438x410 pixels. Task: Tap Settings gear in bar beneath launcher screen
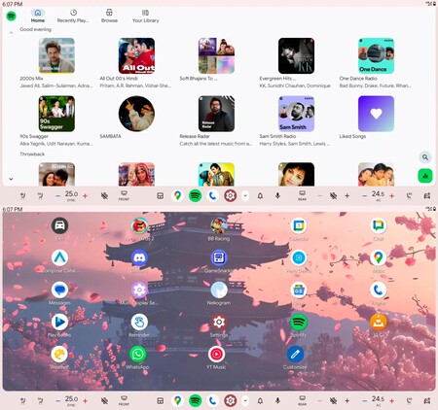[231, 400]
